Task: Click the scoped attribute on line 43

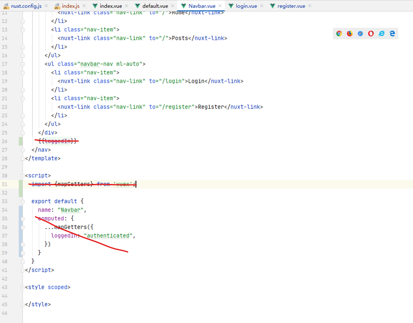Action: pyautogui.click(x=58, y=287)
